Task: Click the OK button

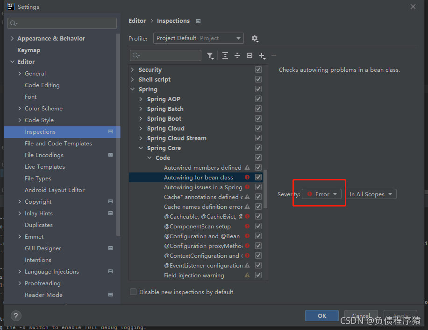Action: point(322,316)
